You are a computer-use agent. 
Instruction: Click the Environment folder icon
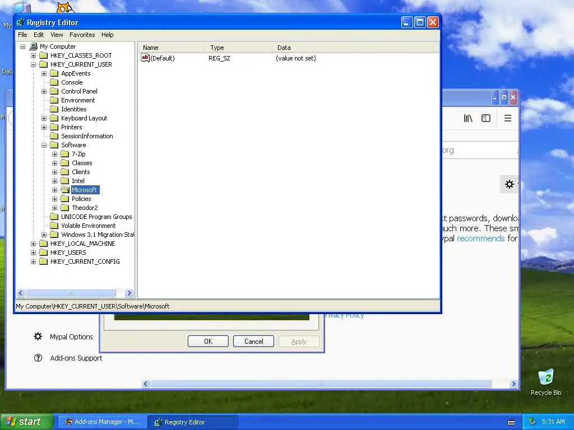click(54, 100)
